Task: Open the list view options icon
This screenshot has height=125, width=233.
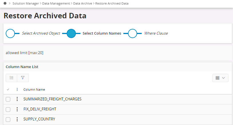Action: [x=11, y=78]
